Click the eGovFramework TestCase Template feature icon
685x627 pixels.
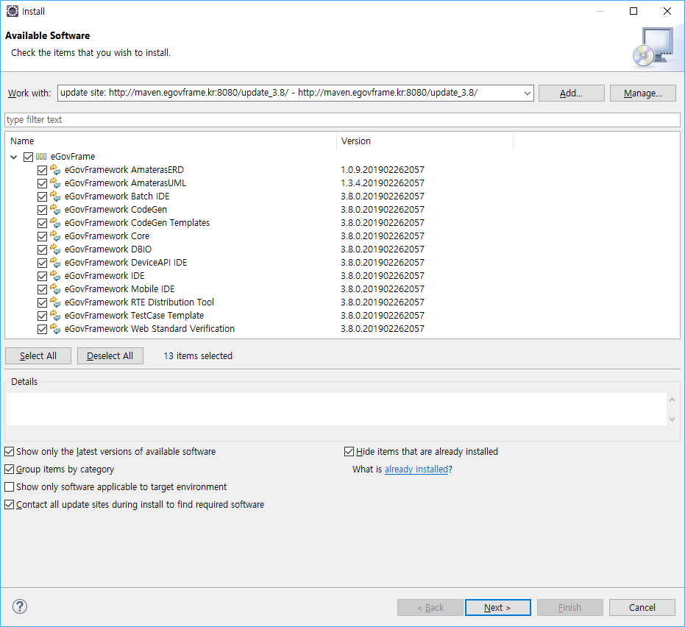point(55,316)
